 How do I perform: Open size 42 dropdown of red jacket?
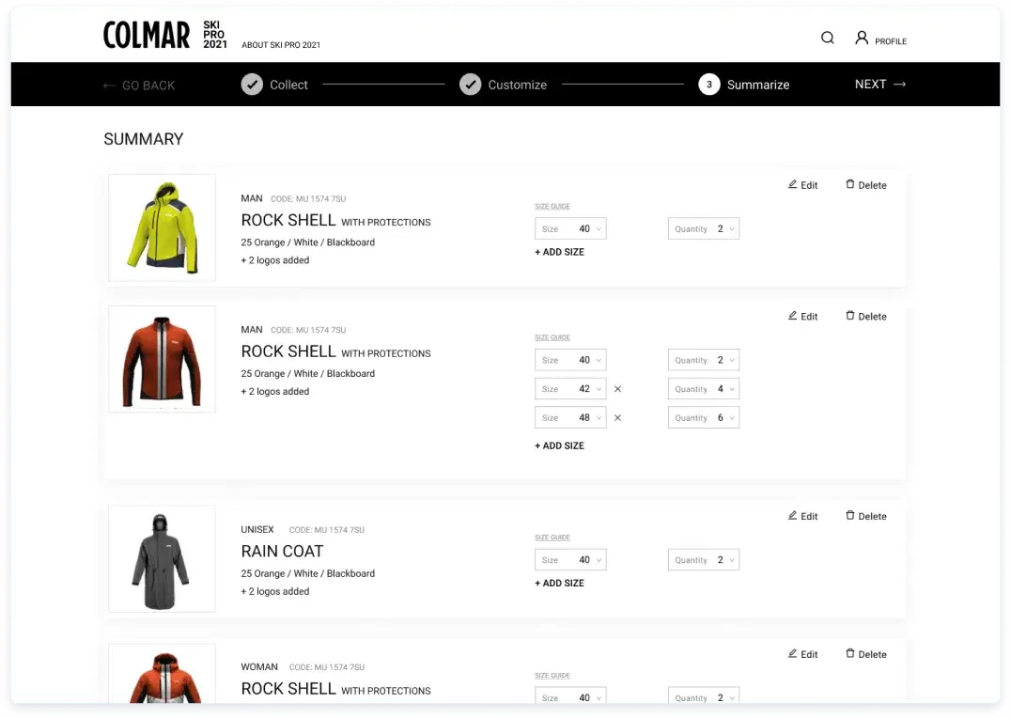570,389
